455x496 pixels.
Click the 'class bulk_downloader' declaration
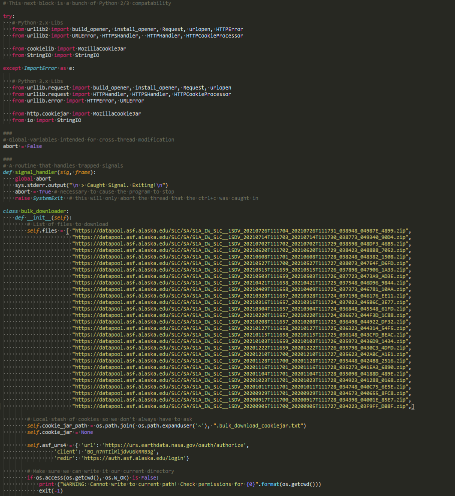(36, 211)
